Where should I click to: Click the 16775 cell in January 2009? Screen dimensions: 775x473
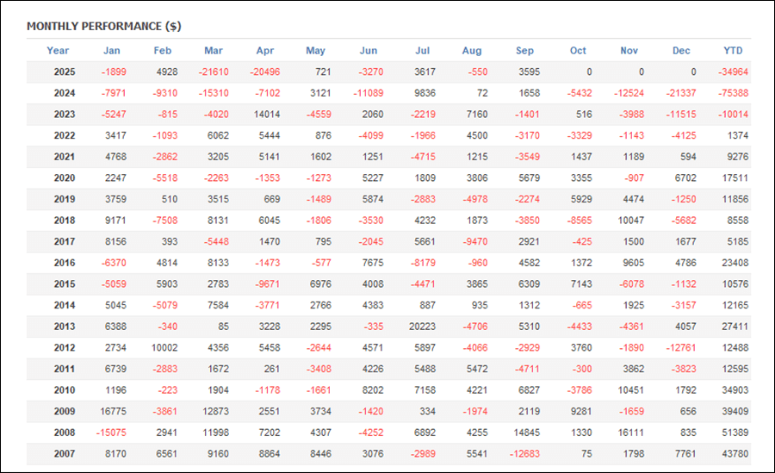[112, 412]
